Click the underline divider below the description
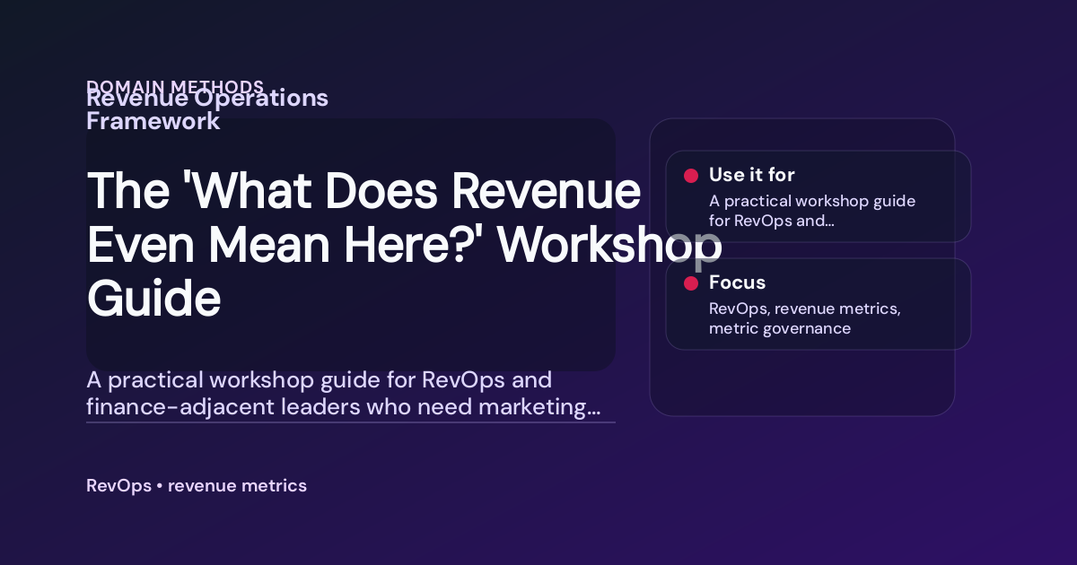The width and height of the screenshot is (1077, 565). pyautogui.click(x=351, y=422)
